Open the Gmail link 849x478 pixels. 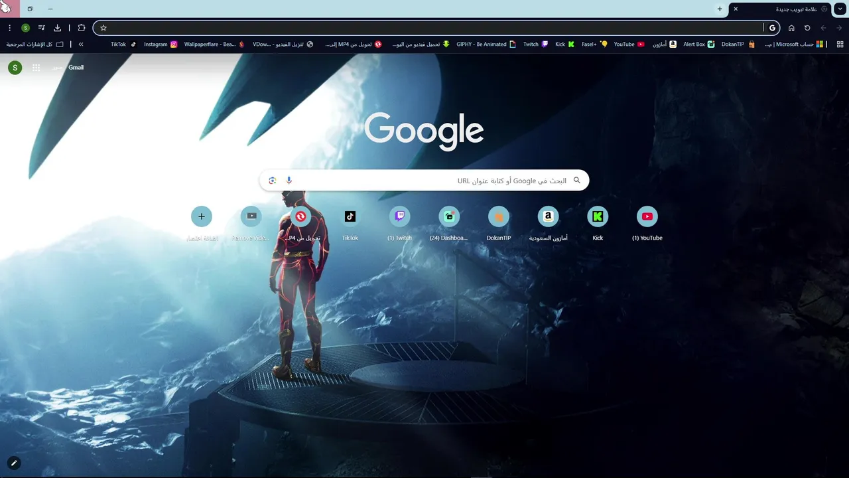click(76, 68)
